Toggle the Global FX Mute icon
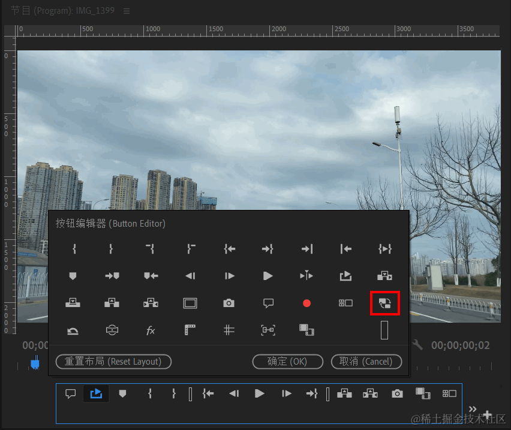The image size is (511, 430). [151, 330]
